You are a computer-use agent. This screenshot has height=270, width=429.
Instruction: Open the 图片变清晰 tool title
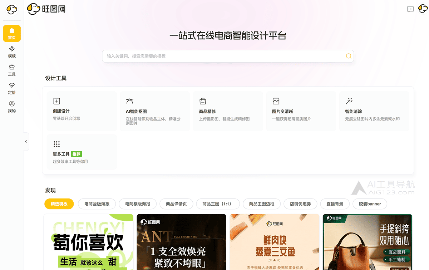click(x=282, y=112)
